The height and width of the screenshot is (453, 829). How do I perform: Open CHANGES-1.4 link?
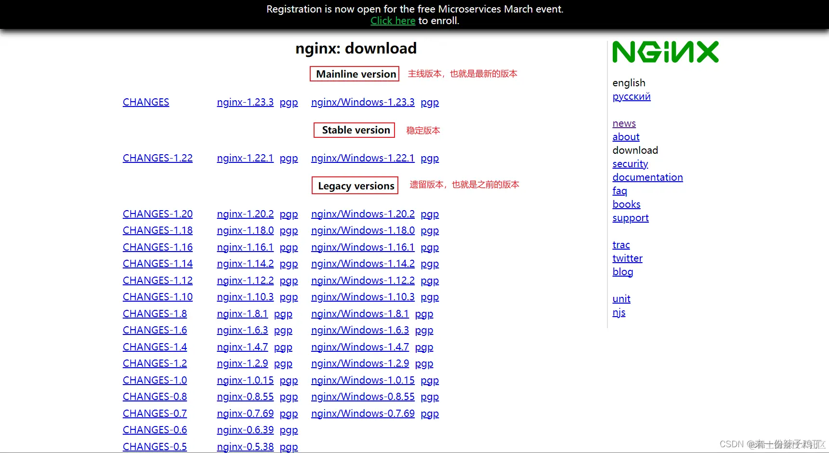tap(155, 347)
